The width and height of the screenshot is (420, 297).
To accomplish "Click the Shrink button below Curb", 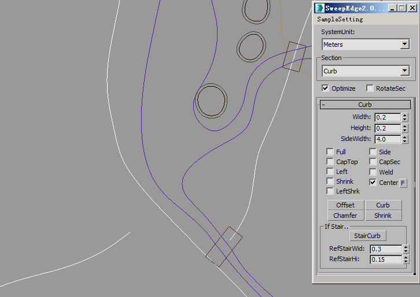I will [383, 216].
